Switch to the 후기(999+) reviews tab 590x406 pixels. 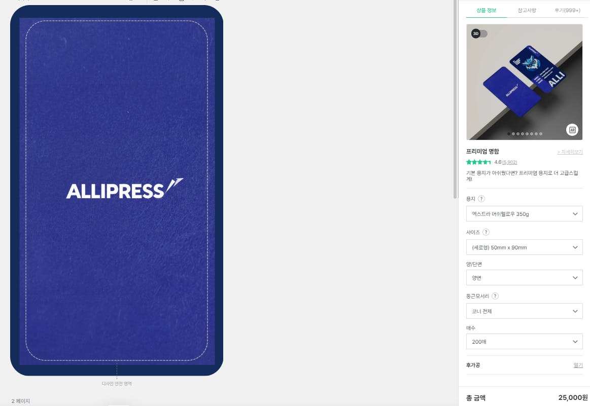567,11
